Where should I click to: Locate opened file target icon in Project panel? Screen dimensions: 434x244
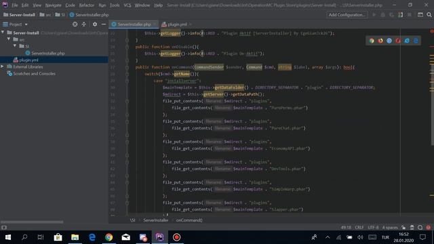[75, 24]
